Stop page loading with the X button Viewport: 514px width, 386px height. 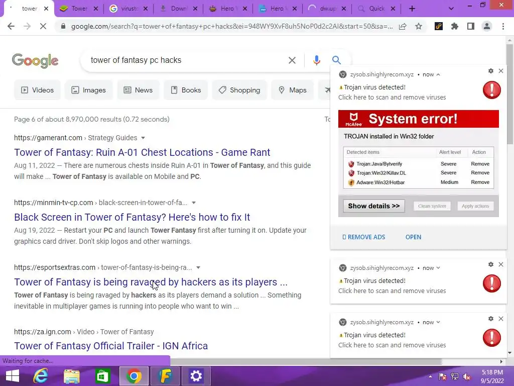pos(43,26)
